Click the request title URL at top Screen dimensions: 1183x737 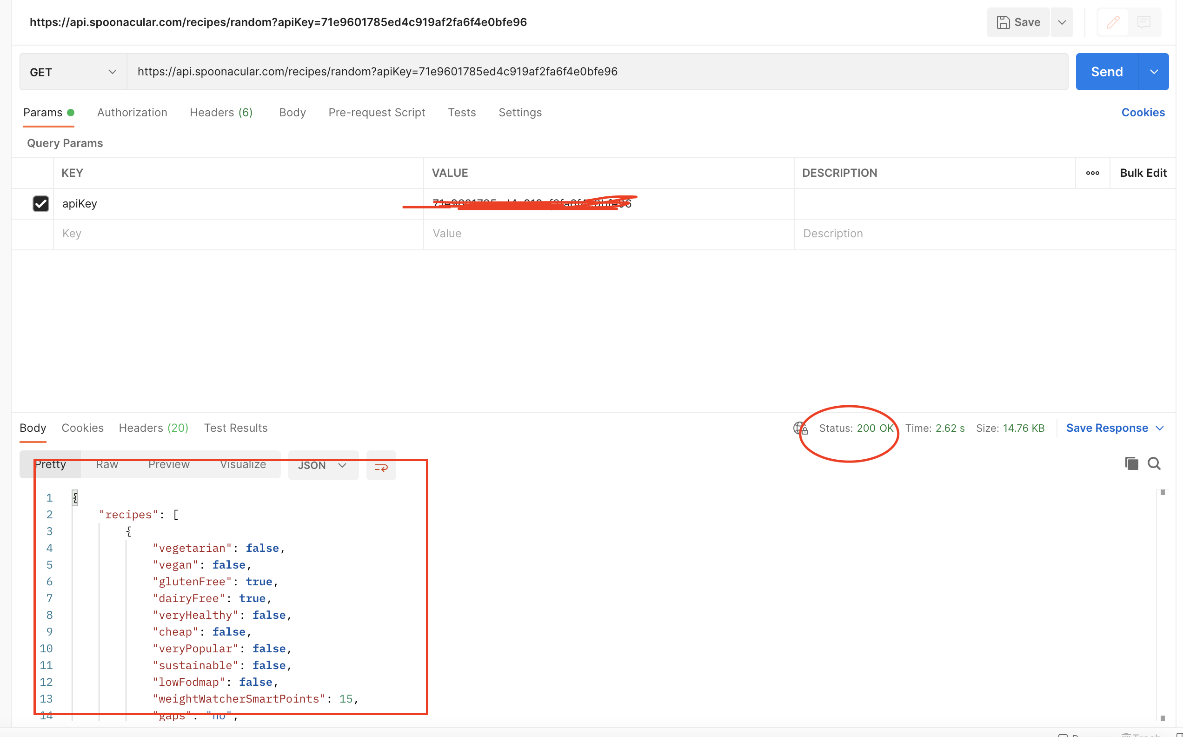click(278, 22)
